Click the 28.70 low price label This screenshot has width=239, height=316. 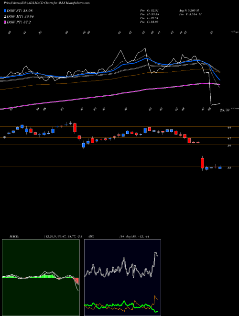[225, 110]
